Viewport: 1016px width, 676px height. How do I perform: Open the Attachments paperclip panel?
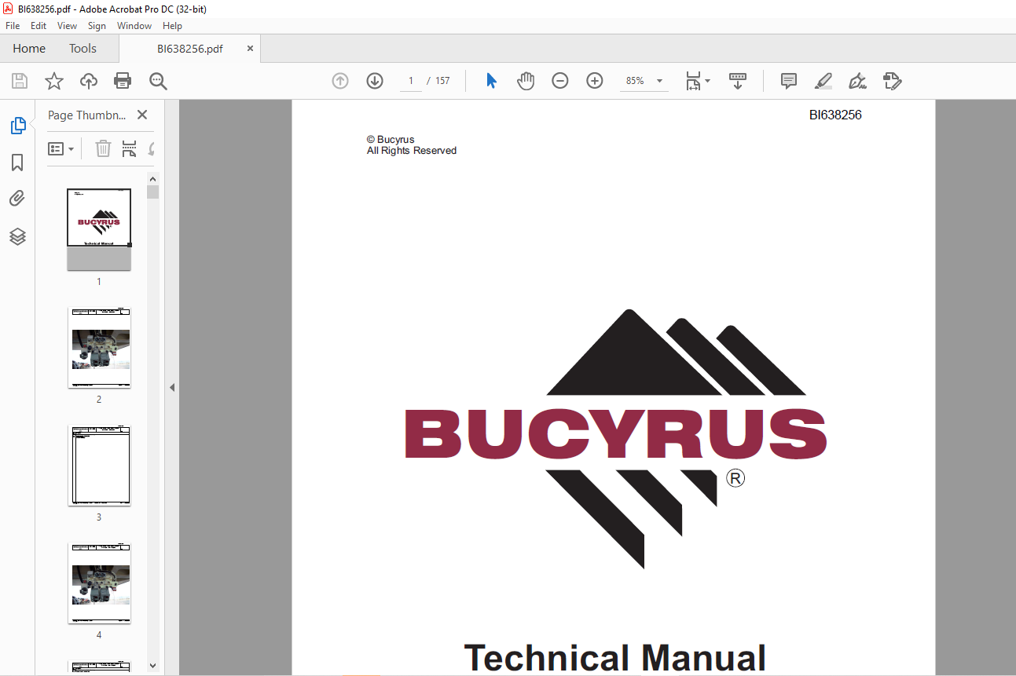17,199
